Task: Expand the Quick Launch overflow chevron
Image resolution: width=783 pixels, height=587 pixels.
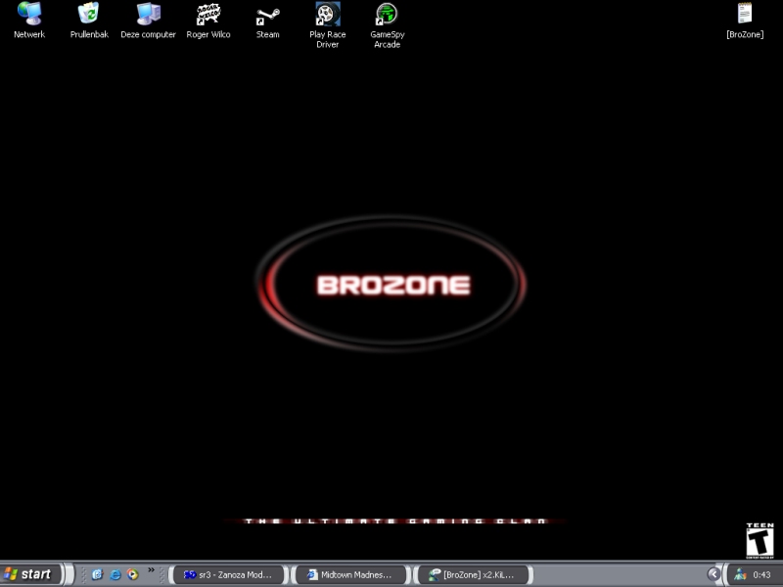Action: click(151, 569)
